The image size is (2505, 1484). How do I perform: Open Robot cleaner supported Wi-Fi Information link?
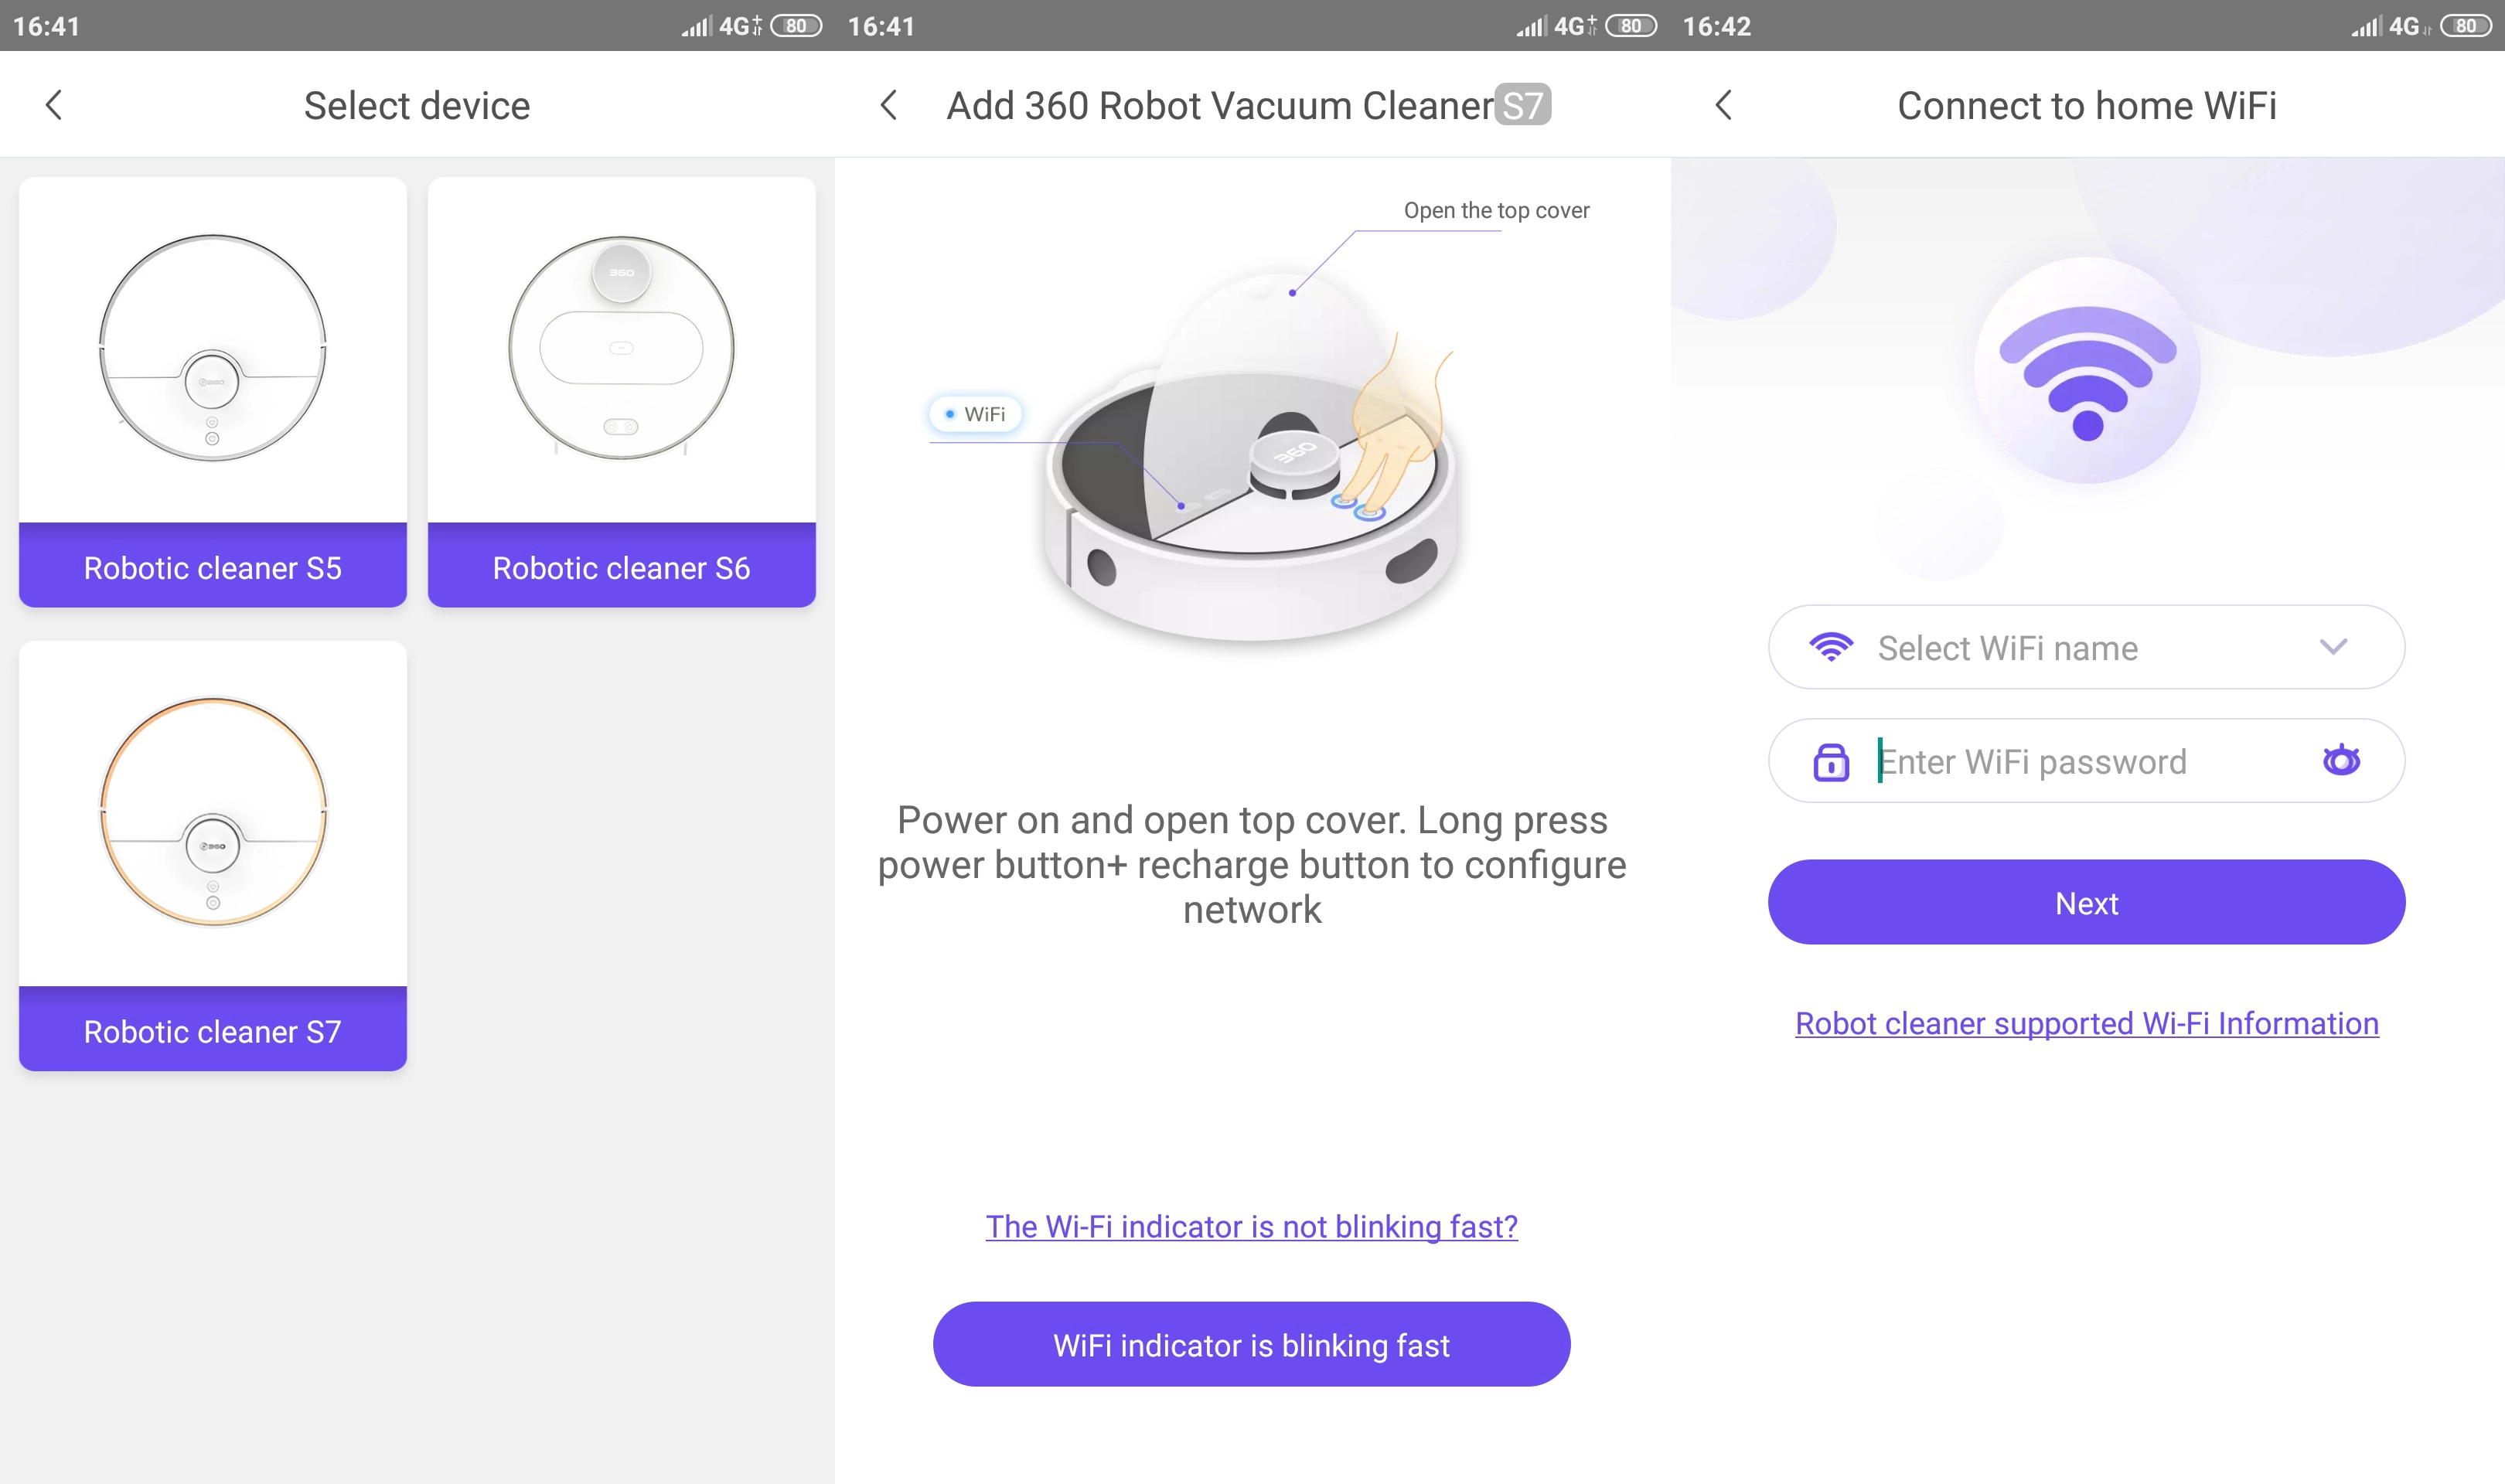click(2086, 1021)
